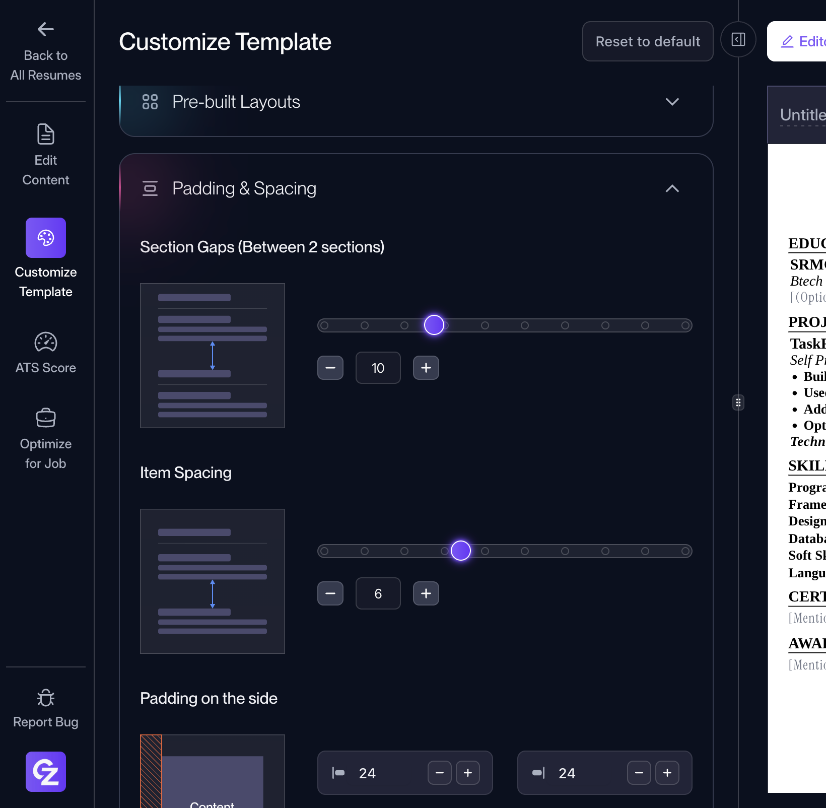Click the left padding icon
Viewport: 826px width, 808px height.
(x=338, y=773)
